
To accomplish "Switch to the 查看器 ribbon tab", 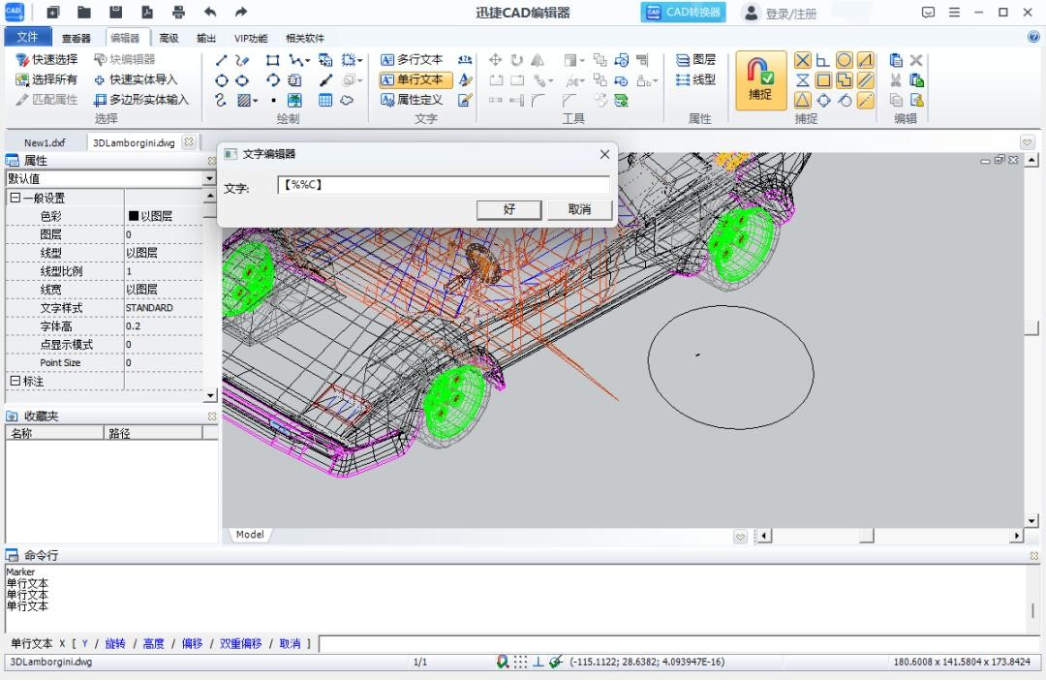I will [76, 39].
